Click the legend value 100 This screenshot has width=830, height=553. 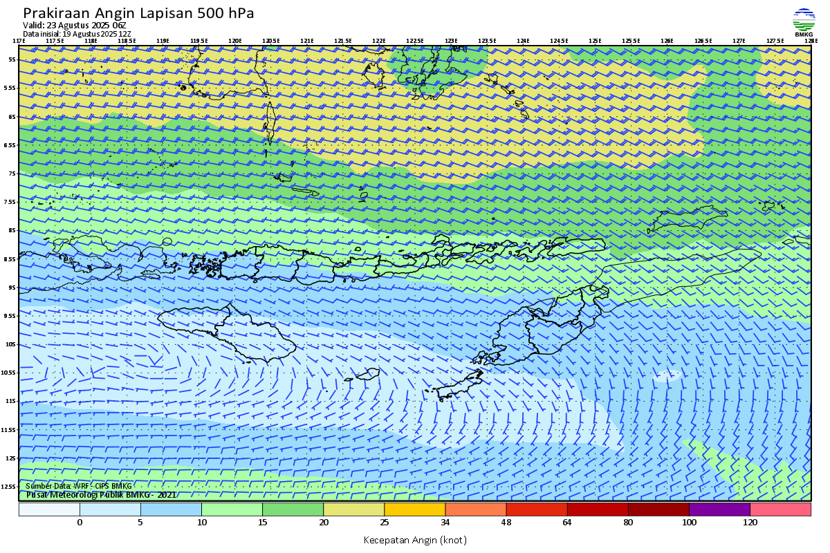(x=688, y=523)
